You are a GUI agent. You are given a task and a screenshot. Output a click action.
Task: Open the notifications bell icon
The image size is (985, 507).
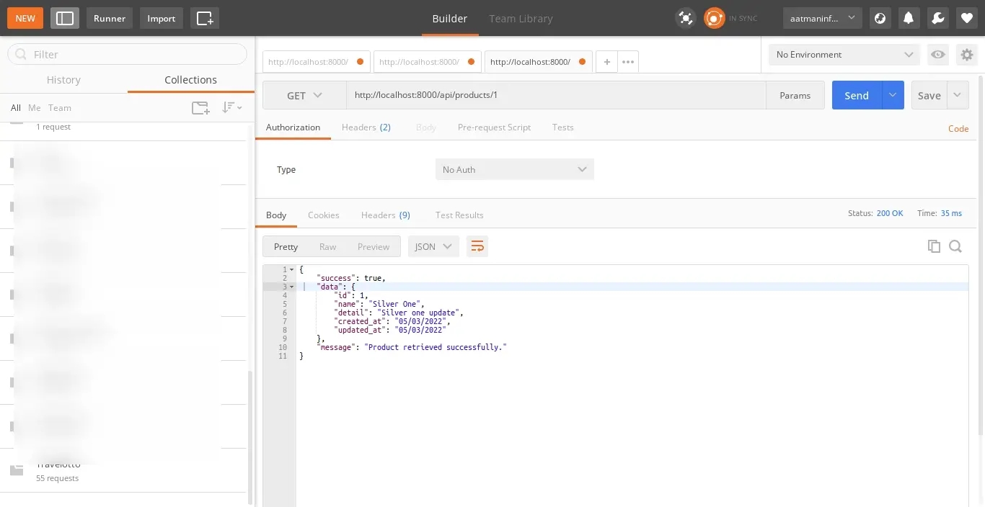pos(909,18)
